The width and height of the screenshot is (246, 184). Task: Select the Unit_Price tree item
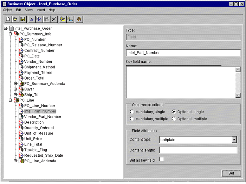tap(33, 139)
